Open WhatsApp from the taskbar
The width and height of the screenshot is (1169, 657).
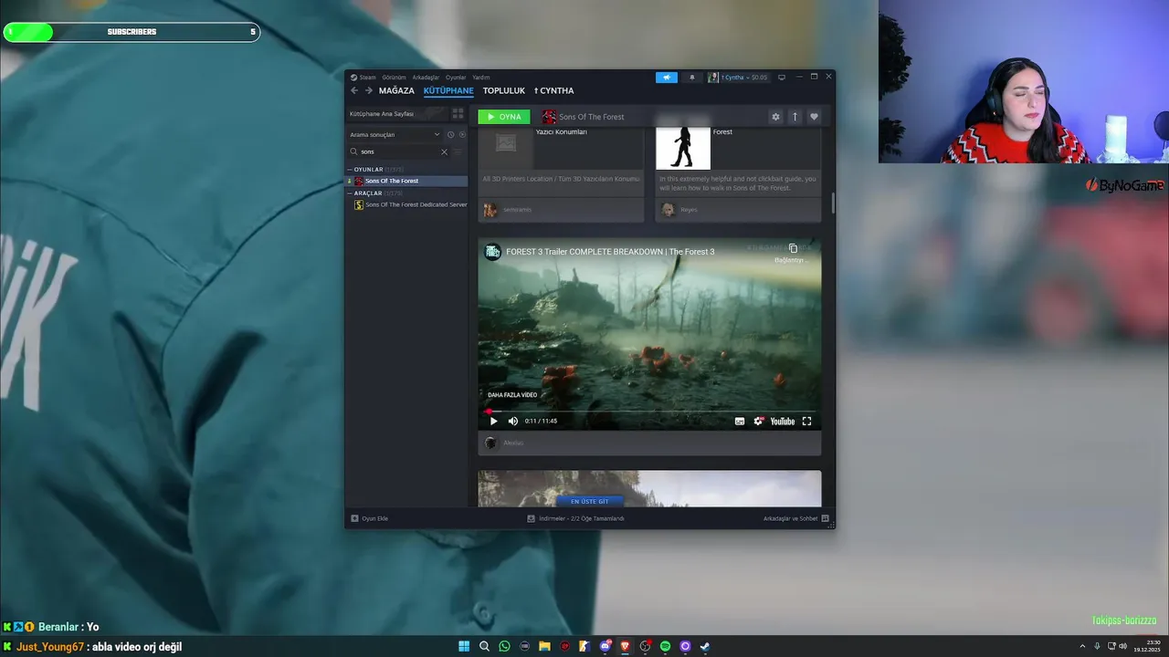[504, 646]
